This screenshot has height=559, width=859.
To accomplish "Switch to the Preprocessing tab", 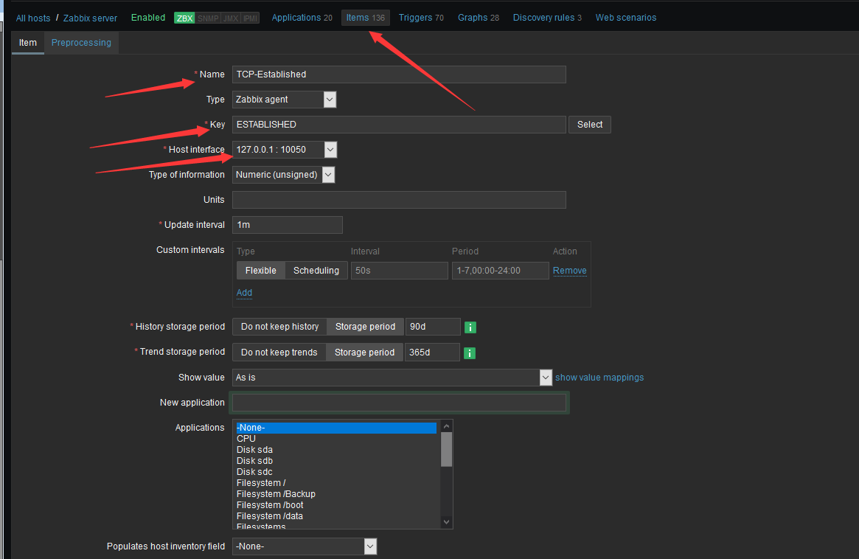I will click(80, 42).
